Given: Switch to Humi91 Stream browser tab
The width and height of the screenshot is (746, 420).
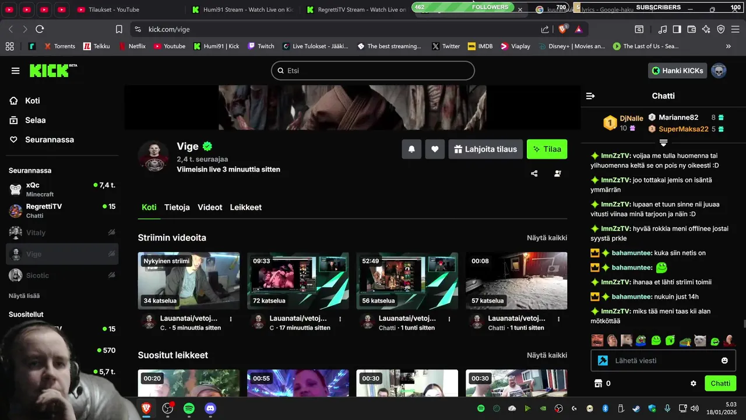Looking at the screenshot, I should 243,9.
